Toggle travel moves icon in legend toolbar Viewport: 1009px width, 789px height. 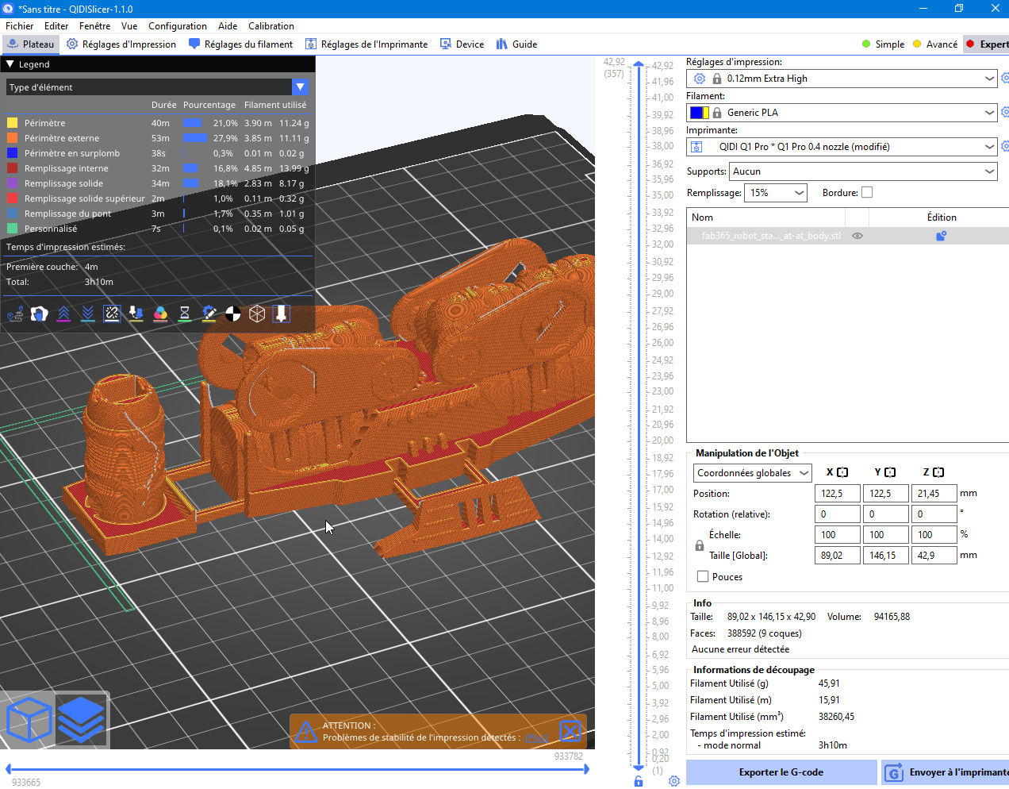(15, 314)
